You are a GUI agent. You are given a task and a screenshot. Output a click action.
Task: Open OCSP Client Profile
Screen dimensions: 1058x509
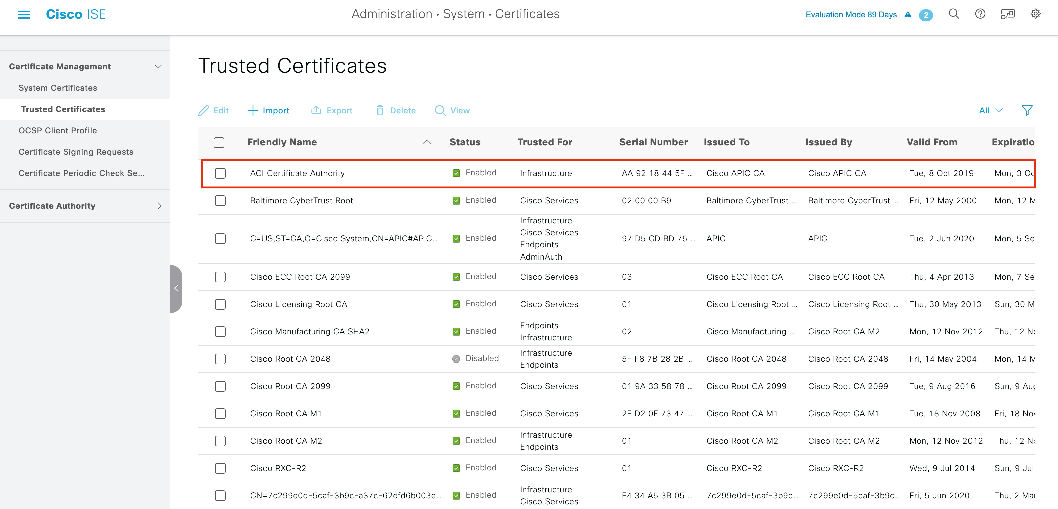(x=58, y=130)
